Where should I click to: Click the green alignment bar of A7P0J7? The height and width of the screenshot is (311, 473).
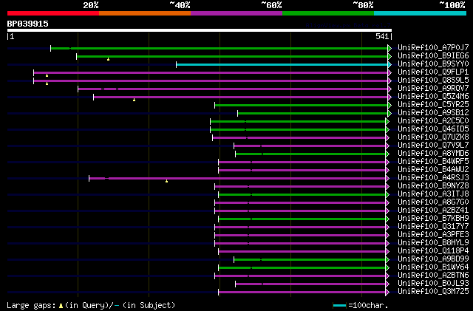coord(220,48)
